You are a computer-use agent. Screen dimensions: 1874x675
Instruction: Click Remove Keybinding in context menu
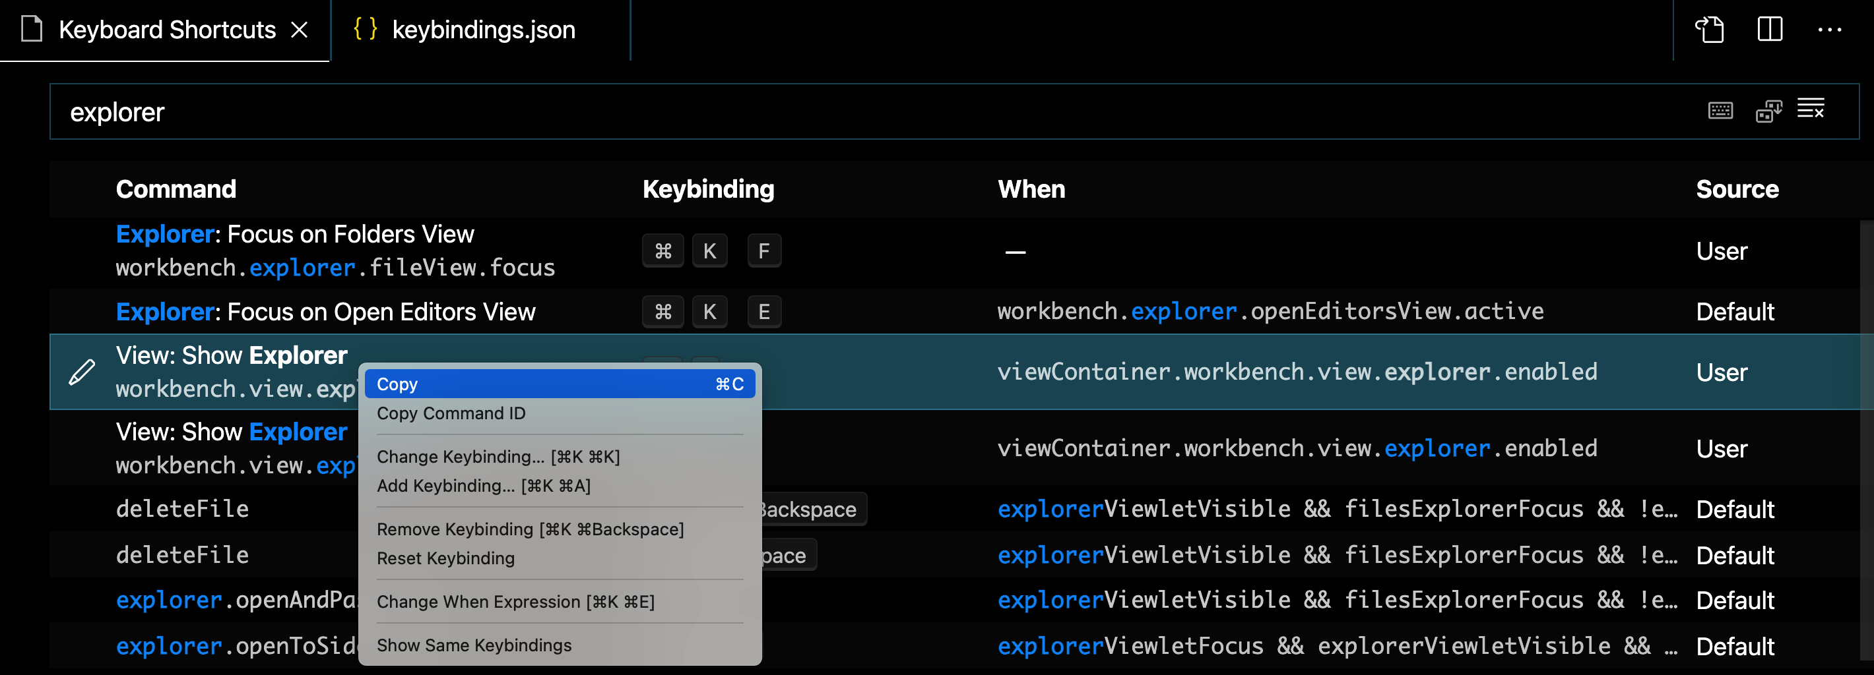[530, 530]
